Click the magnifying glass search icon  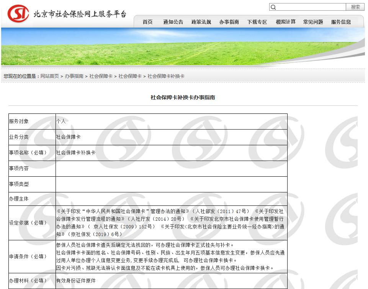point(273,7)
